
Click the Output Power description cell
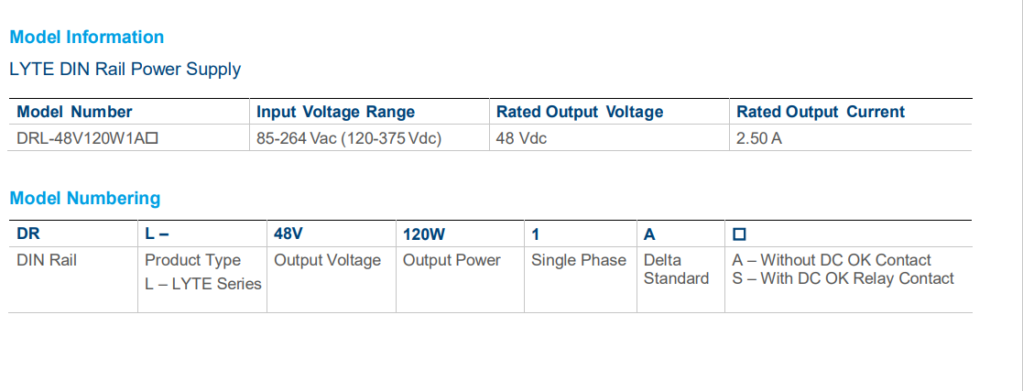pyautogui.click(x=452, y=260)
